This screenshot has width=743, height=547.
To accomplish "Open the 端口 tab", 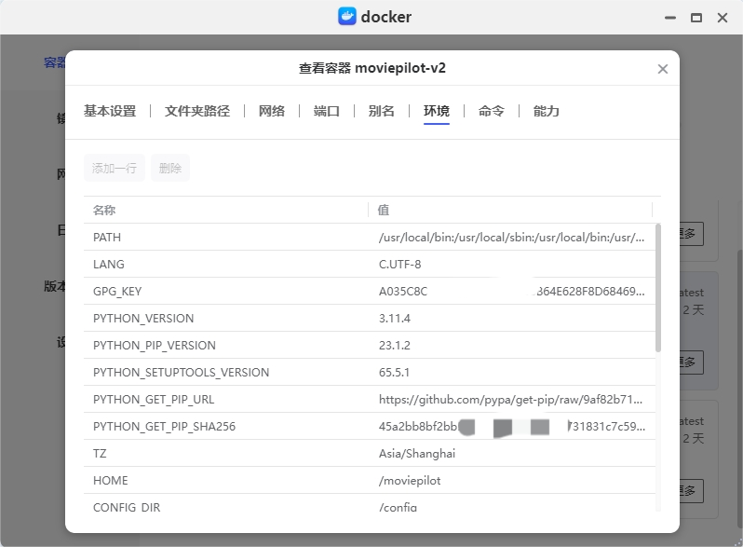I will (327, 111).
